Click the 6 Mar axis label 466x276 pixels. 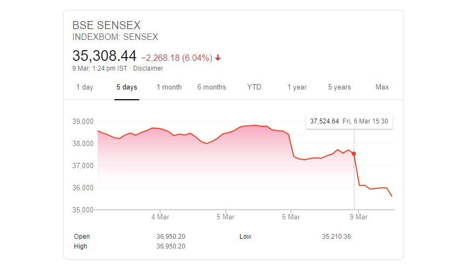pyautogui.click(x=291, y=217)
